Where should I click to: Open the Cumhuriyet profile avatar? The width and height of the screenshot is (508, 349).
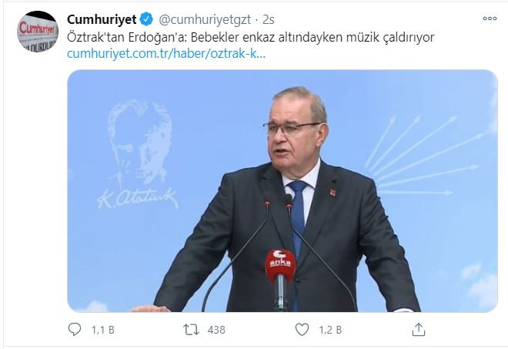(38, 32)
